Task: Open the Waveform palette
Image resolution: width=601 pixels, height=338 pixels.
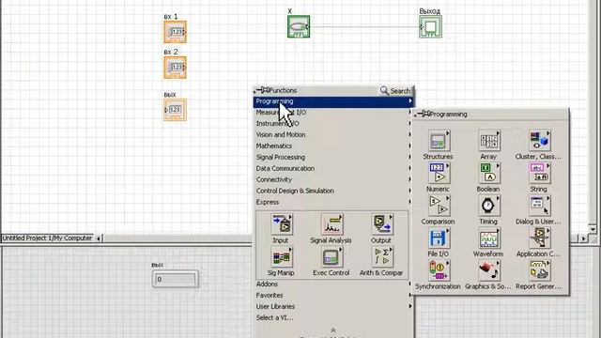Action: [x=488, y=238]
